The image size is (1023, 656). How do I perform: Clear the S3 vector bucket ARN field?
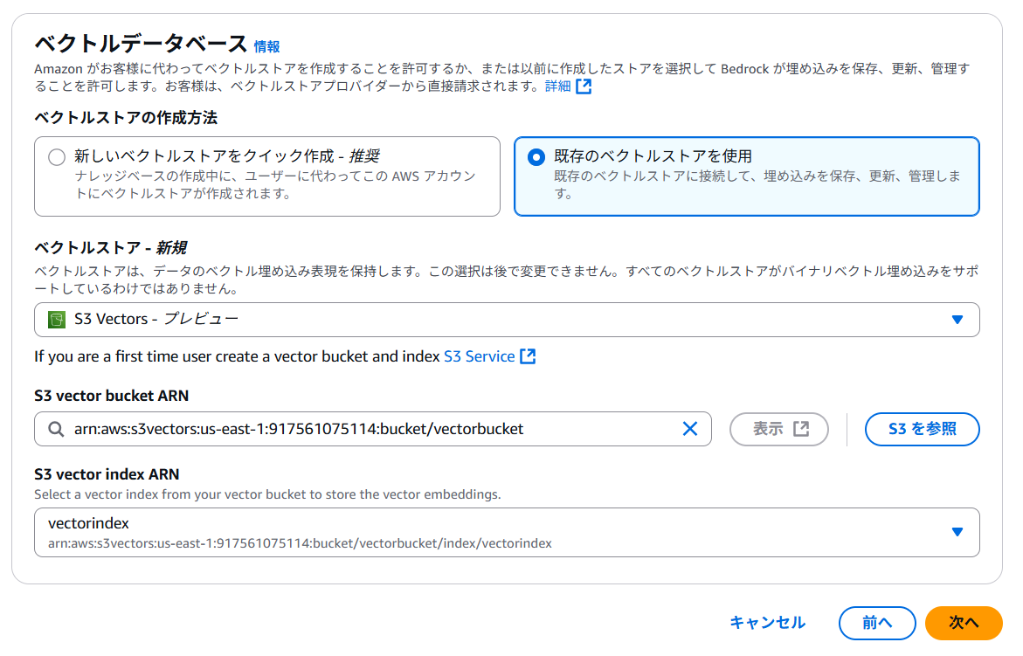pyautogui.click(x=689, y=429)
